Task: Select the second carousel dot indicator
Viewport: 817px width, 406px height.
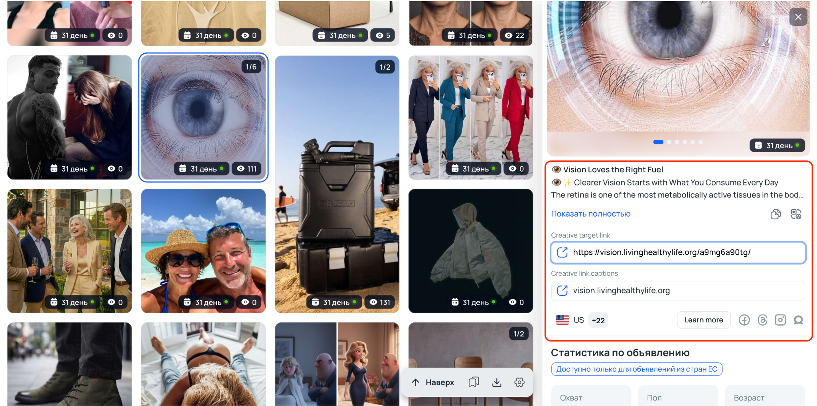Action: (x=669, y=142)
